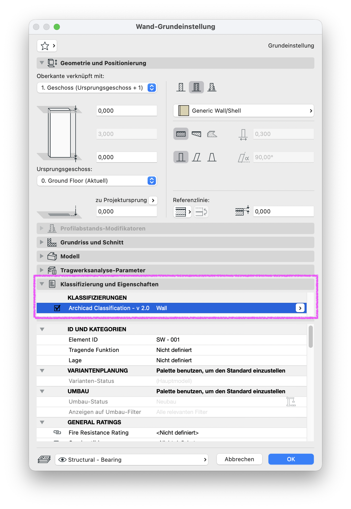The image size is (351, 509).
Task: Collapse the UMBAU group
Action: (42, 391)
